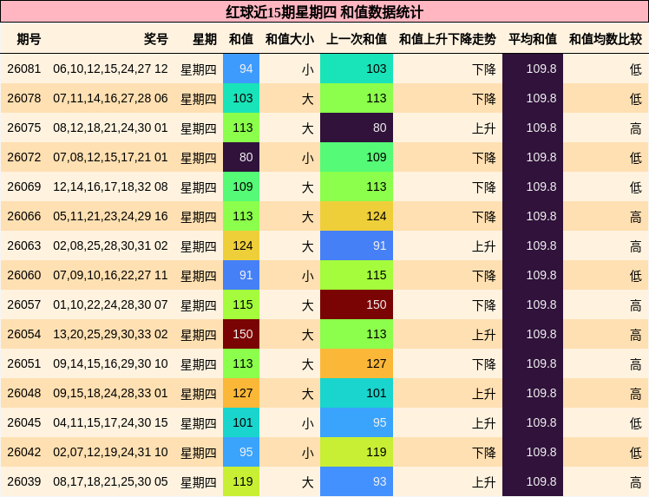Click winning numbers 08,12,18,21,24,30 01

[110, 128]
